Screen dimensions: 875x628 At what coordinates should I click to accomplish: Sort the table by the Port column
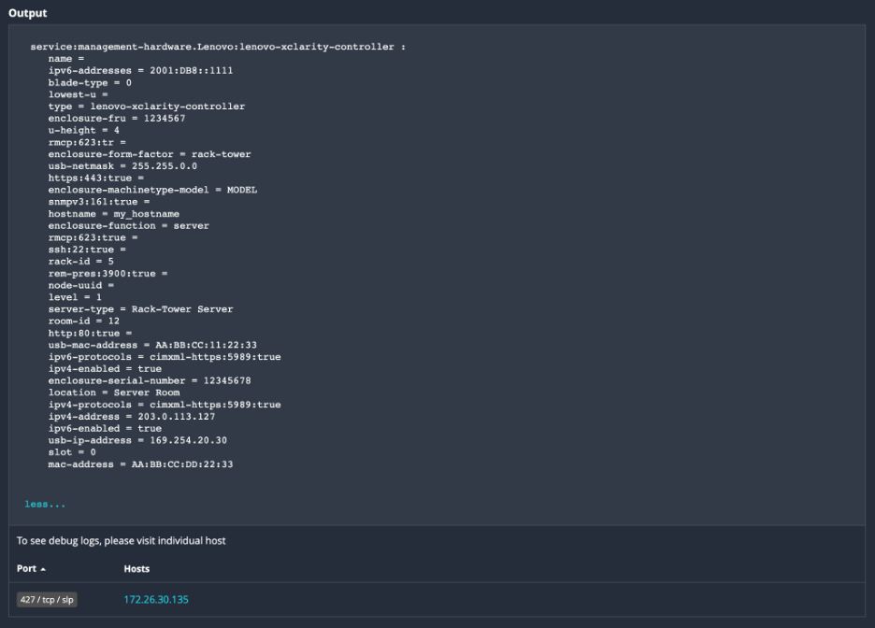pyautogui.click(x=27, y=568)
